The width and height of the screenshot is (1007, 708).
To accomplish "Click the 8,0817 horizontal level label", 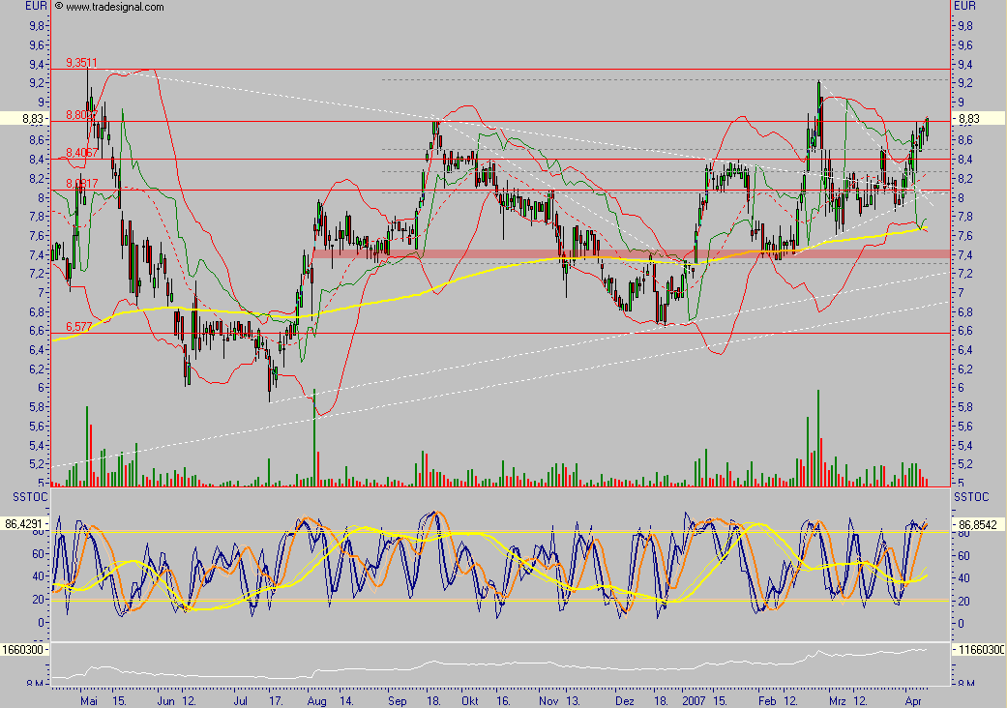I will point(82,184).
